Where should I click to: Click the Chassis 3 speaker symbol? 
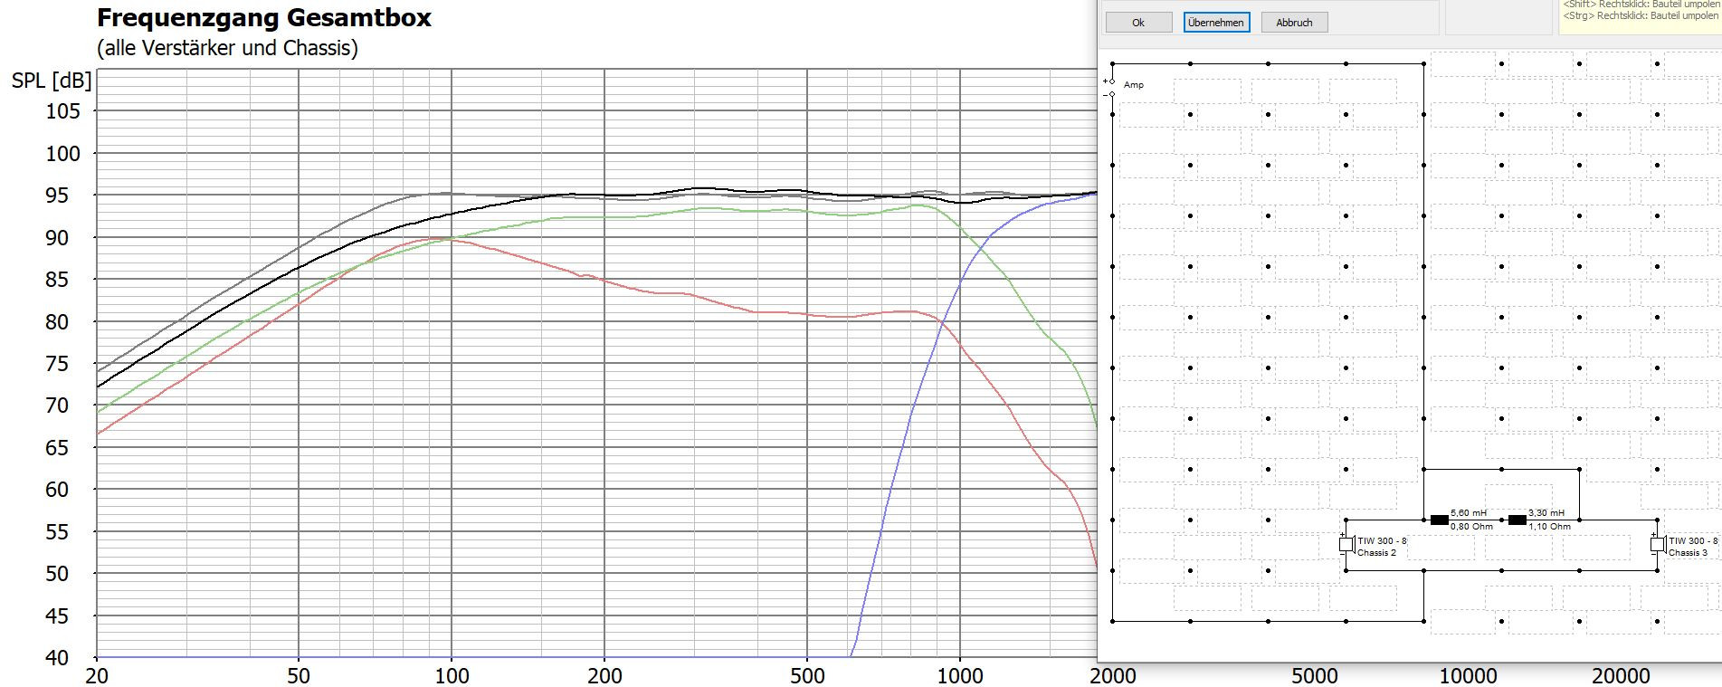click(x=1658, y=545)
